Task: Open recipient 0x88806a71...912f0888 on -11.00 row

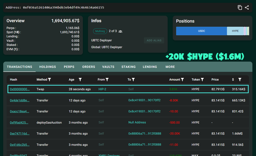Action: (145, 145)
